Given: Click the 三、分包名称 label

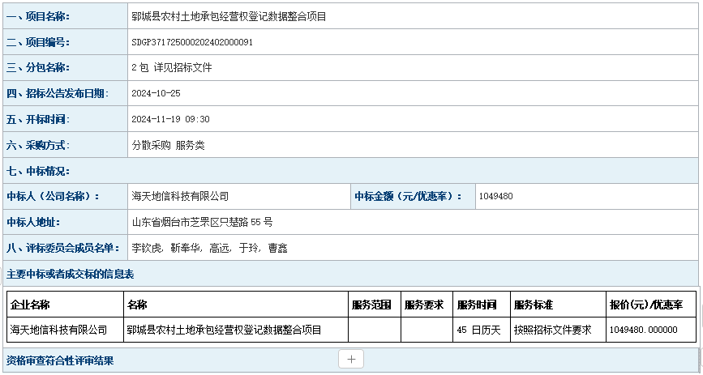Looking at the screenshot, I should coord(38,68).
